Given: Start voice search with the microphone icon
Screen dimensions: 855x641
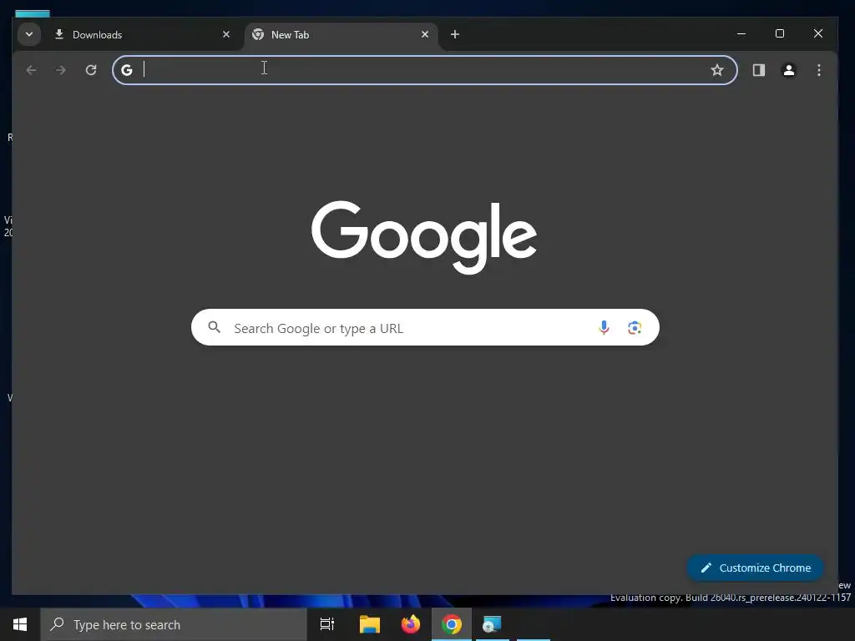Looking at the screenshot, I should [x=604, y=327].
